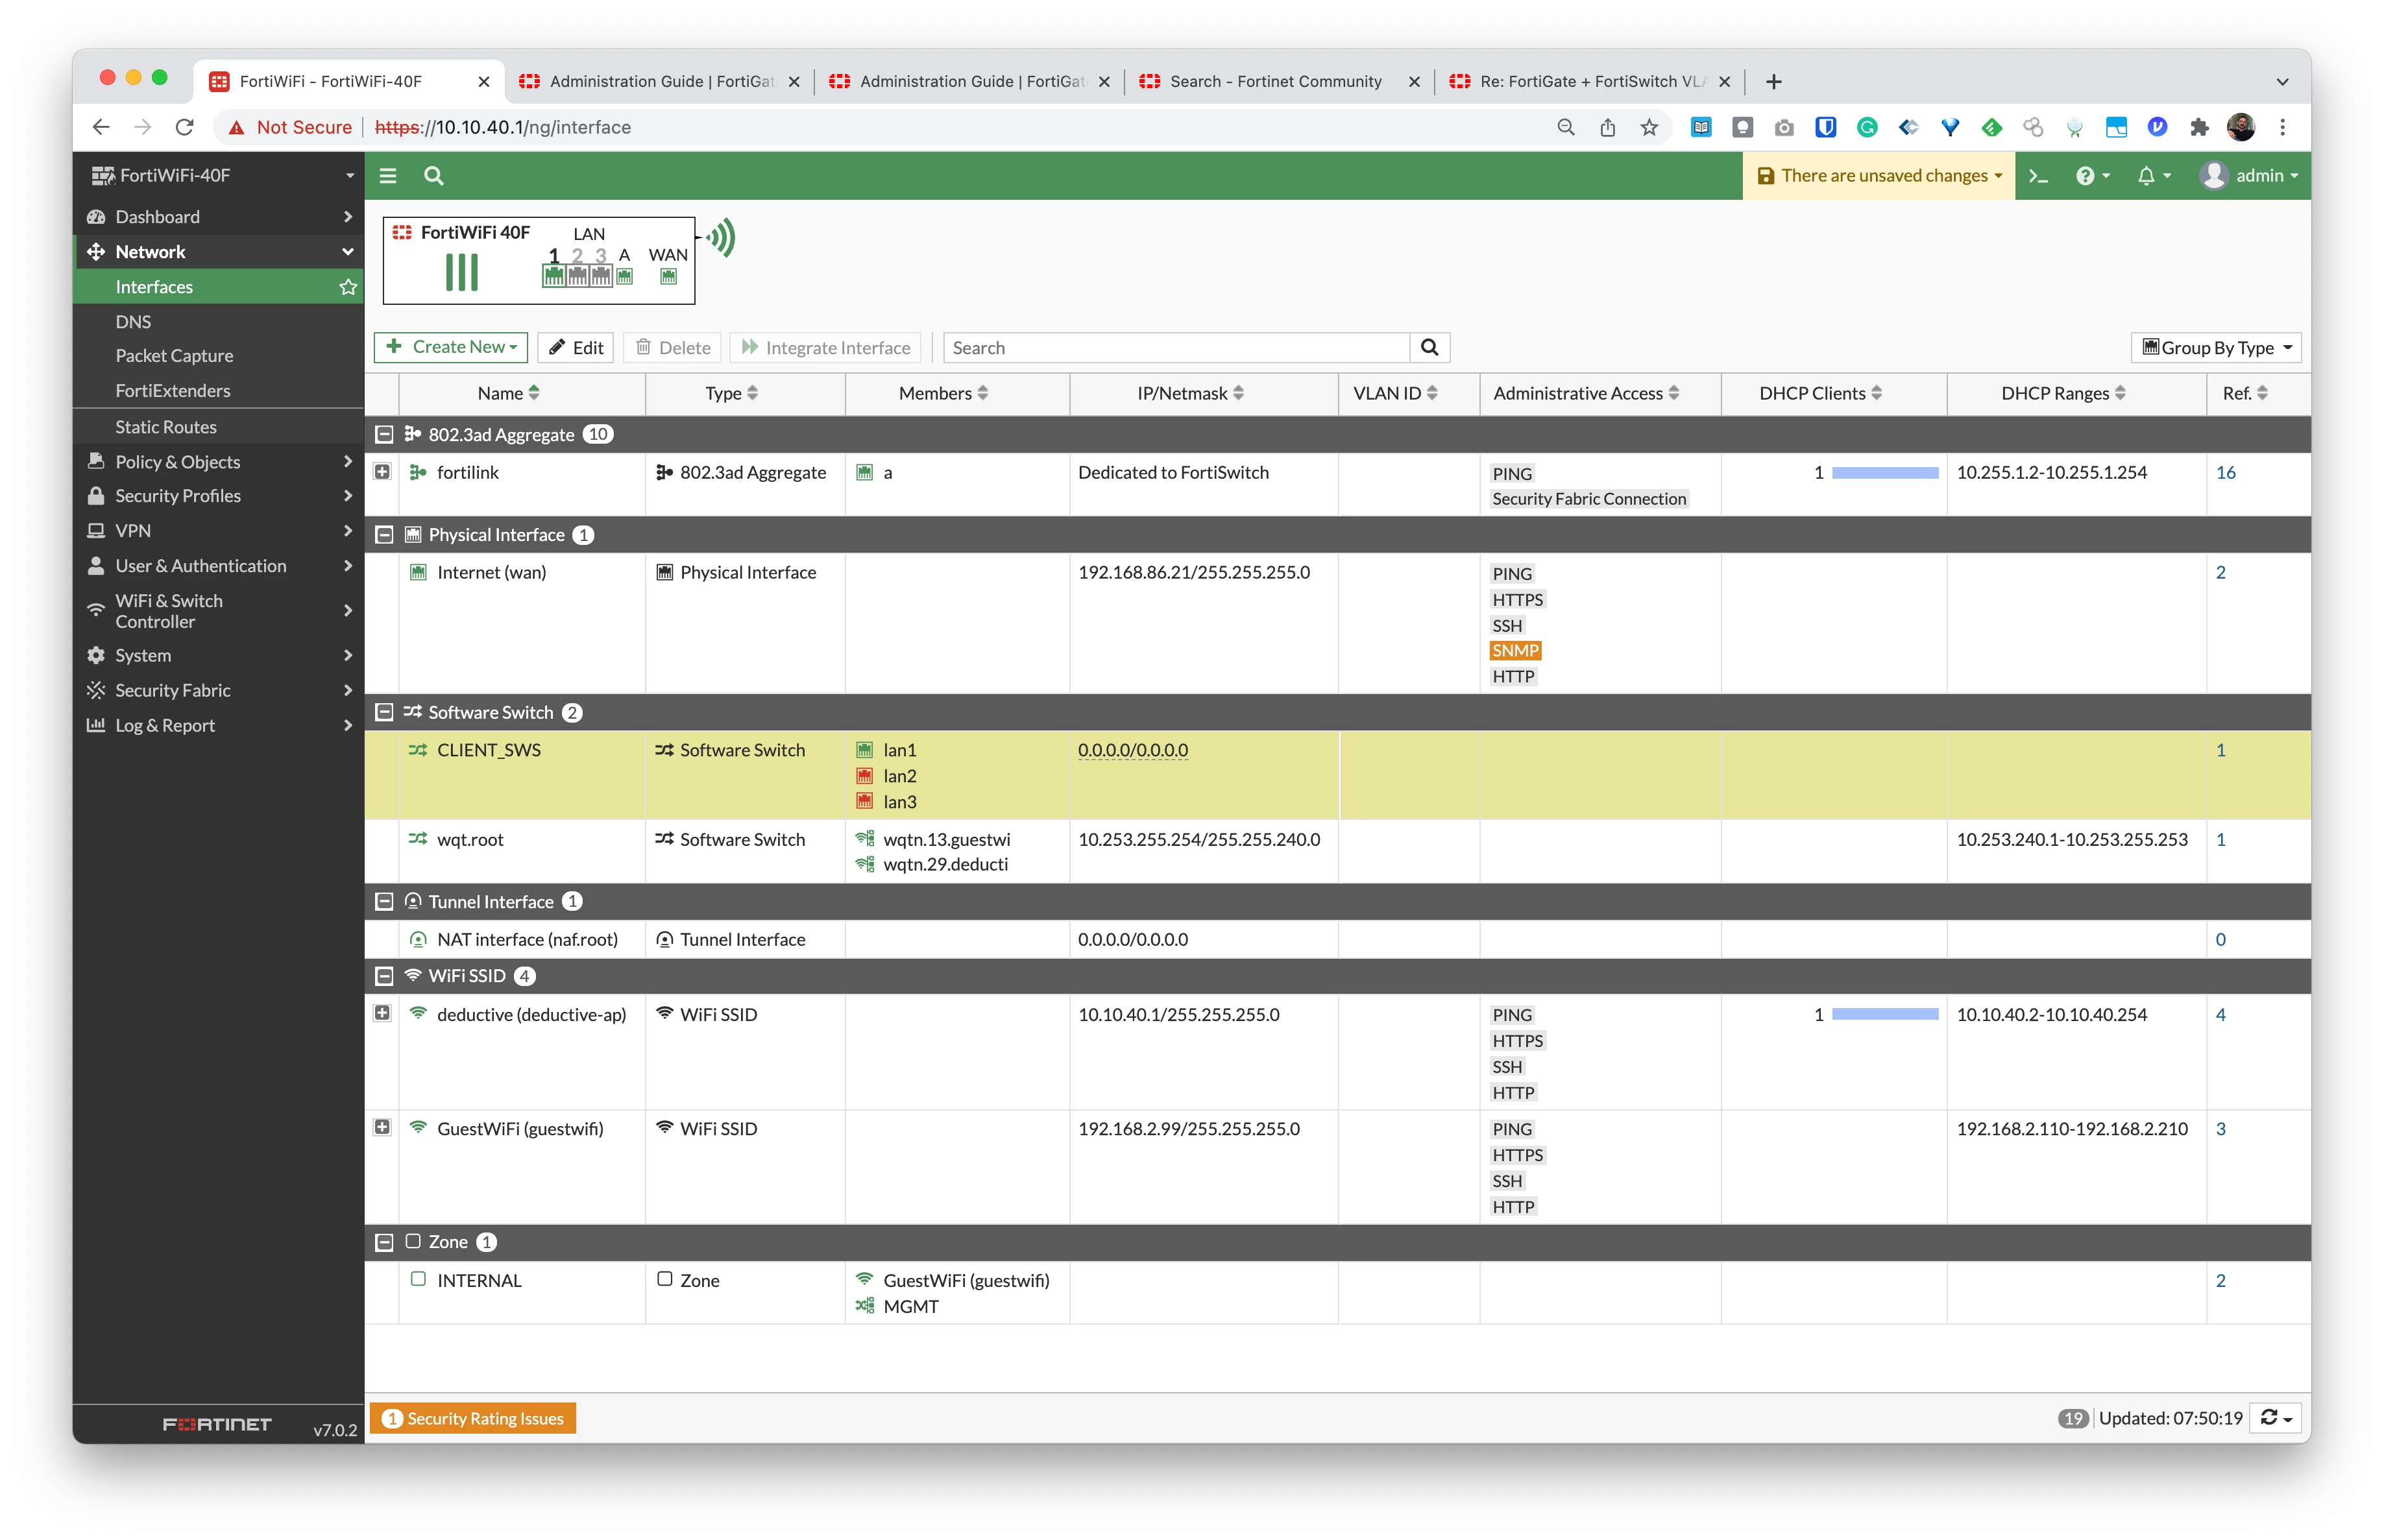The height and width of the screenshot is (1540, 2384).
Task: Open the Dashboard menu
Action: pyautogui.click(x=218, y=216)
